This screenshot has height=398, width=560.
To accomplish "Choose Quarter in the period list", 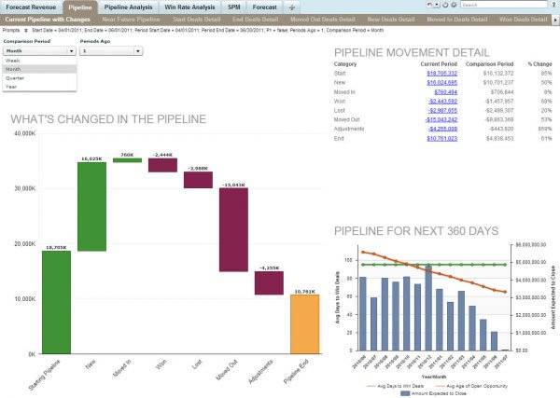I will (17, 77).
